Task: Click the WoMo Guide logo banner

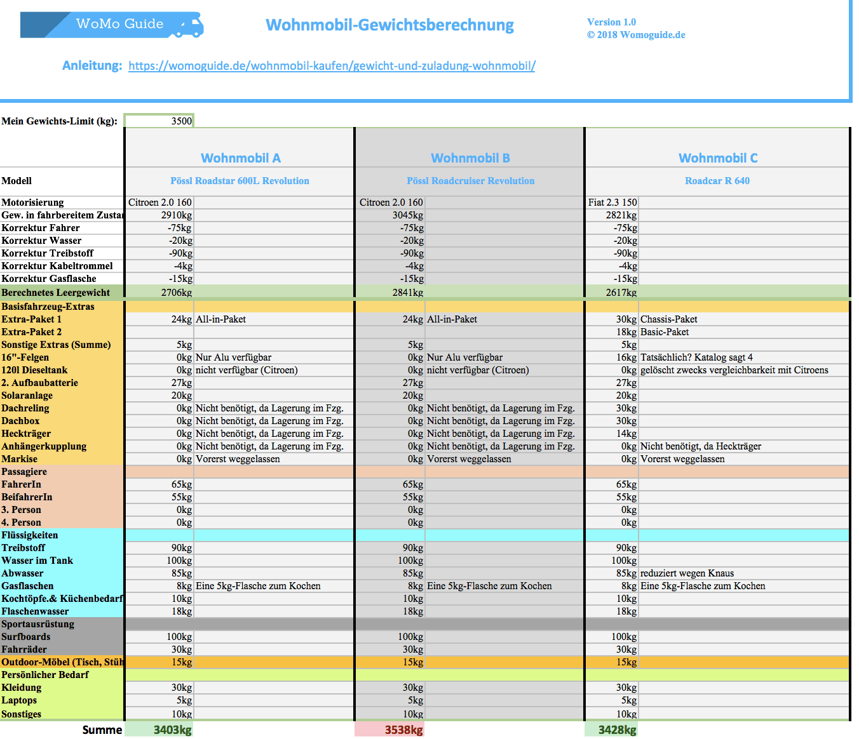Action: pyautogui.click(x=112, y=25)
